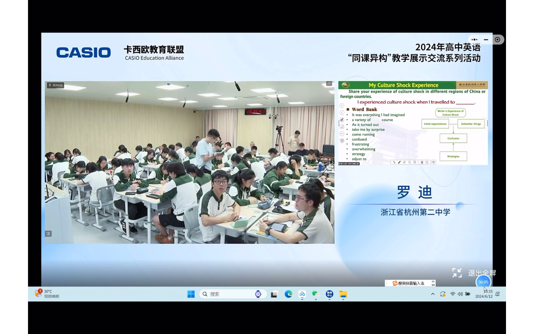Open the list icon at video's lower left
Viewport: 534px width, 334px height.
48,234
